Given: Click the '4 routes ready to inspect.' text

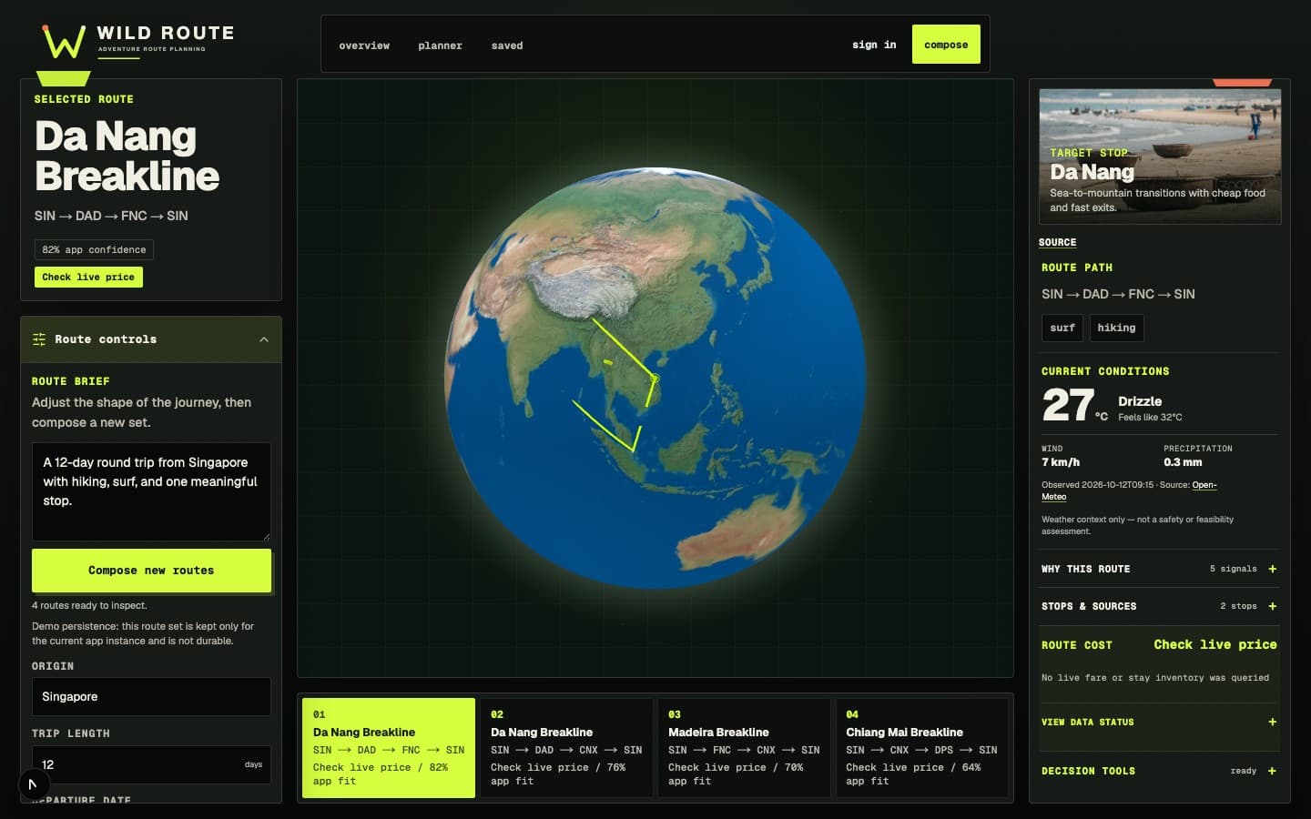Looking at the screenshot, I should point(89,605).
